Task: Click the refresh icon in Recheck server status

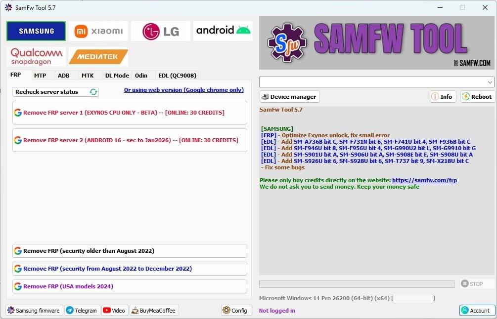Action: [x=93, y=92]
